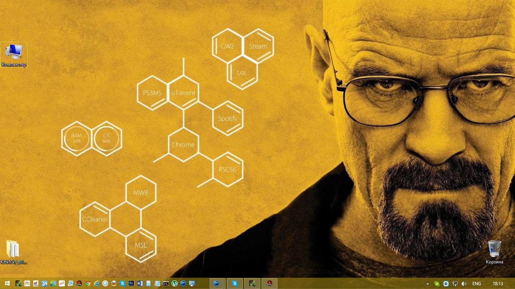Viewport: 515px width, 289px height.
Task: Show hidden tray icons arrow
Action: pyautogui.click(x=428, y=284)
